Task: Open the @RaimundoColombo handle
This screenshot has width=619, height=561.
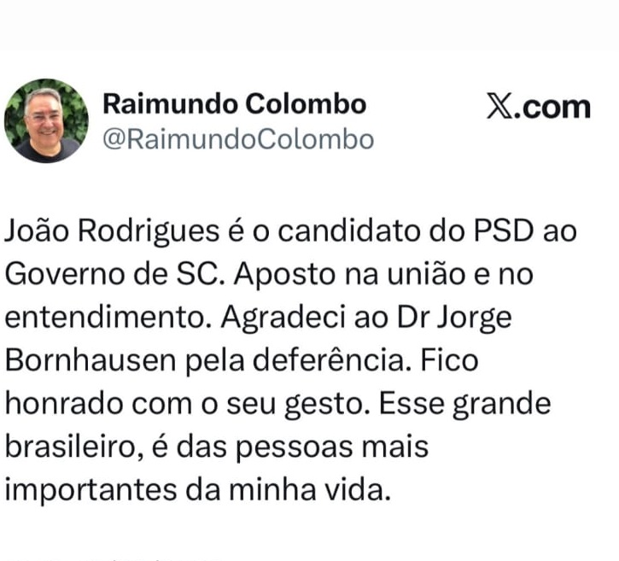Action: [x=238, y=139]
